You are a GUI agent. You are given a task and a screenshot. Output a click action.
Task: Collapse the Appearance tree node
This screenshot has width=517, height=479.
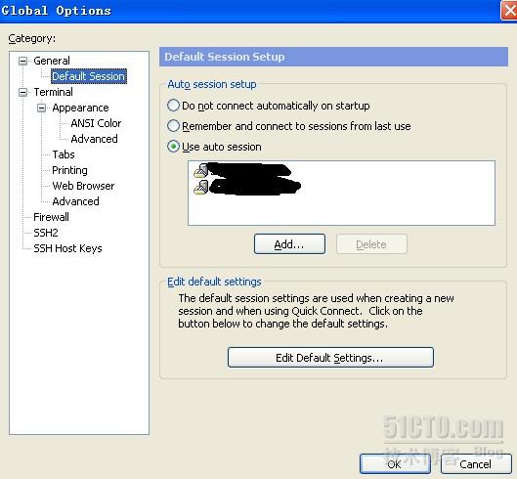pyautogui.click(x=41, y=108)
